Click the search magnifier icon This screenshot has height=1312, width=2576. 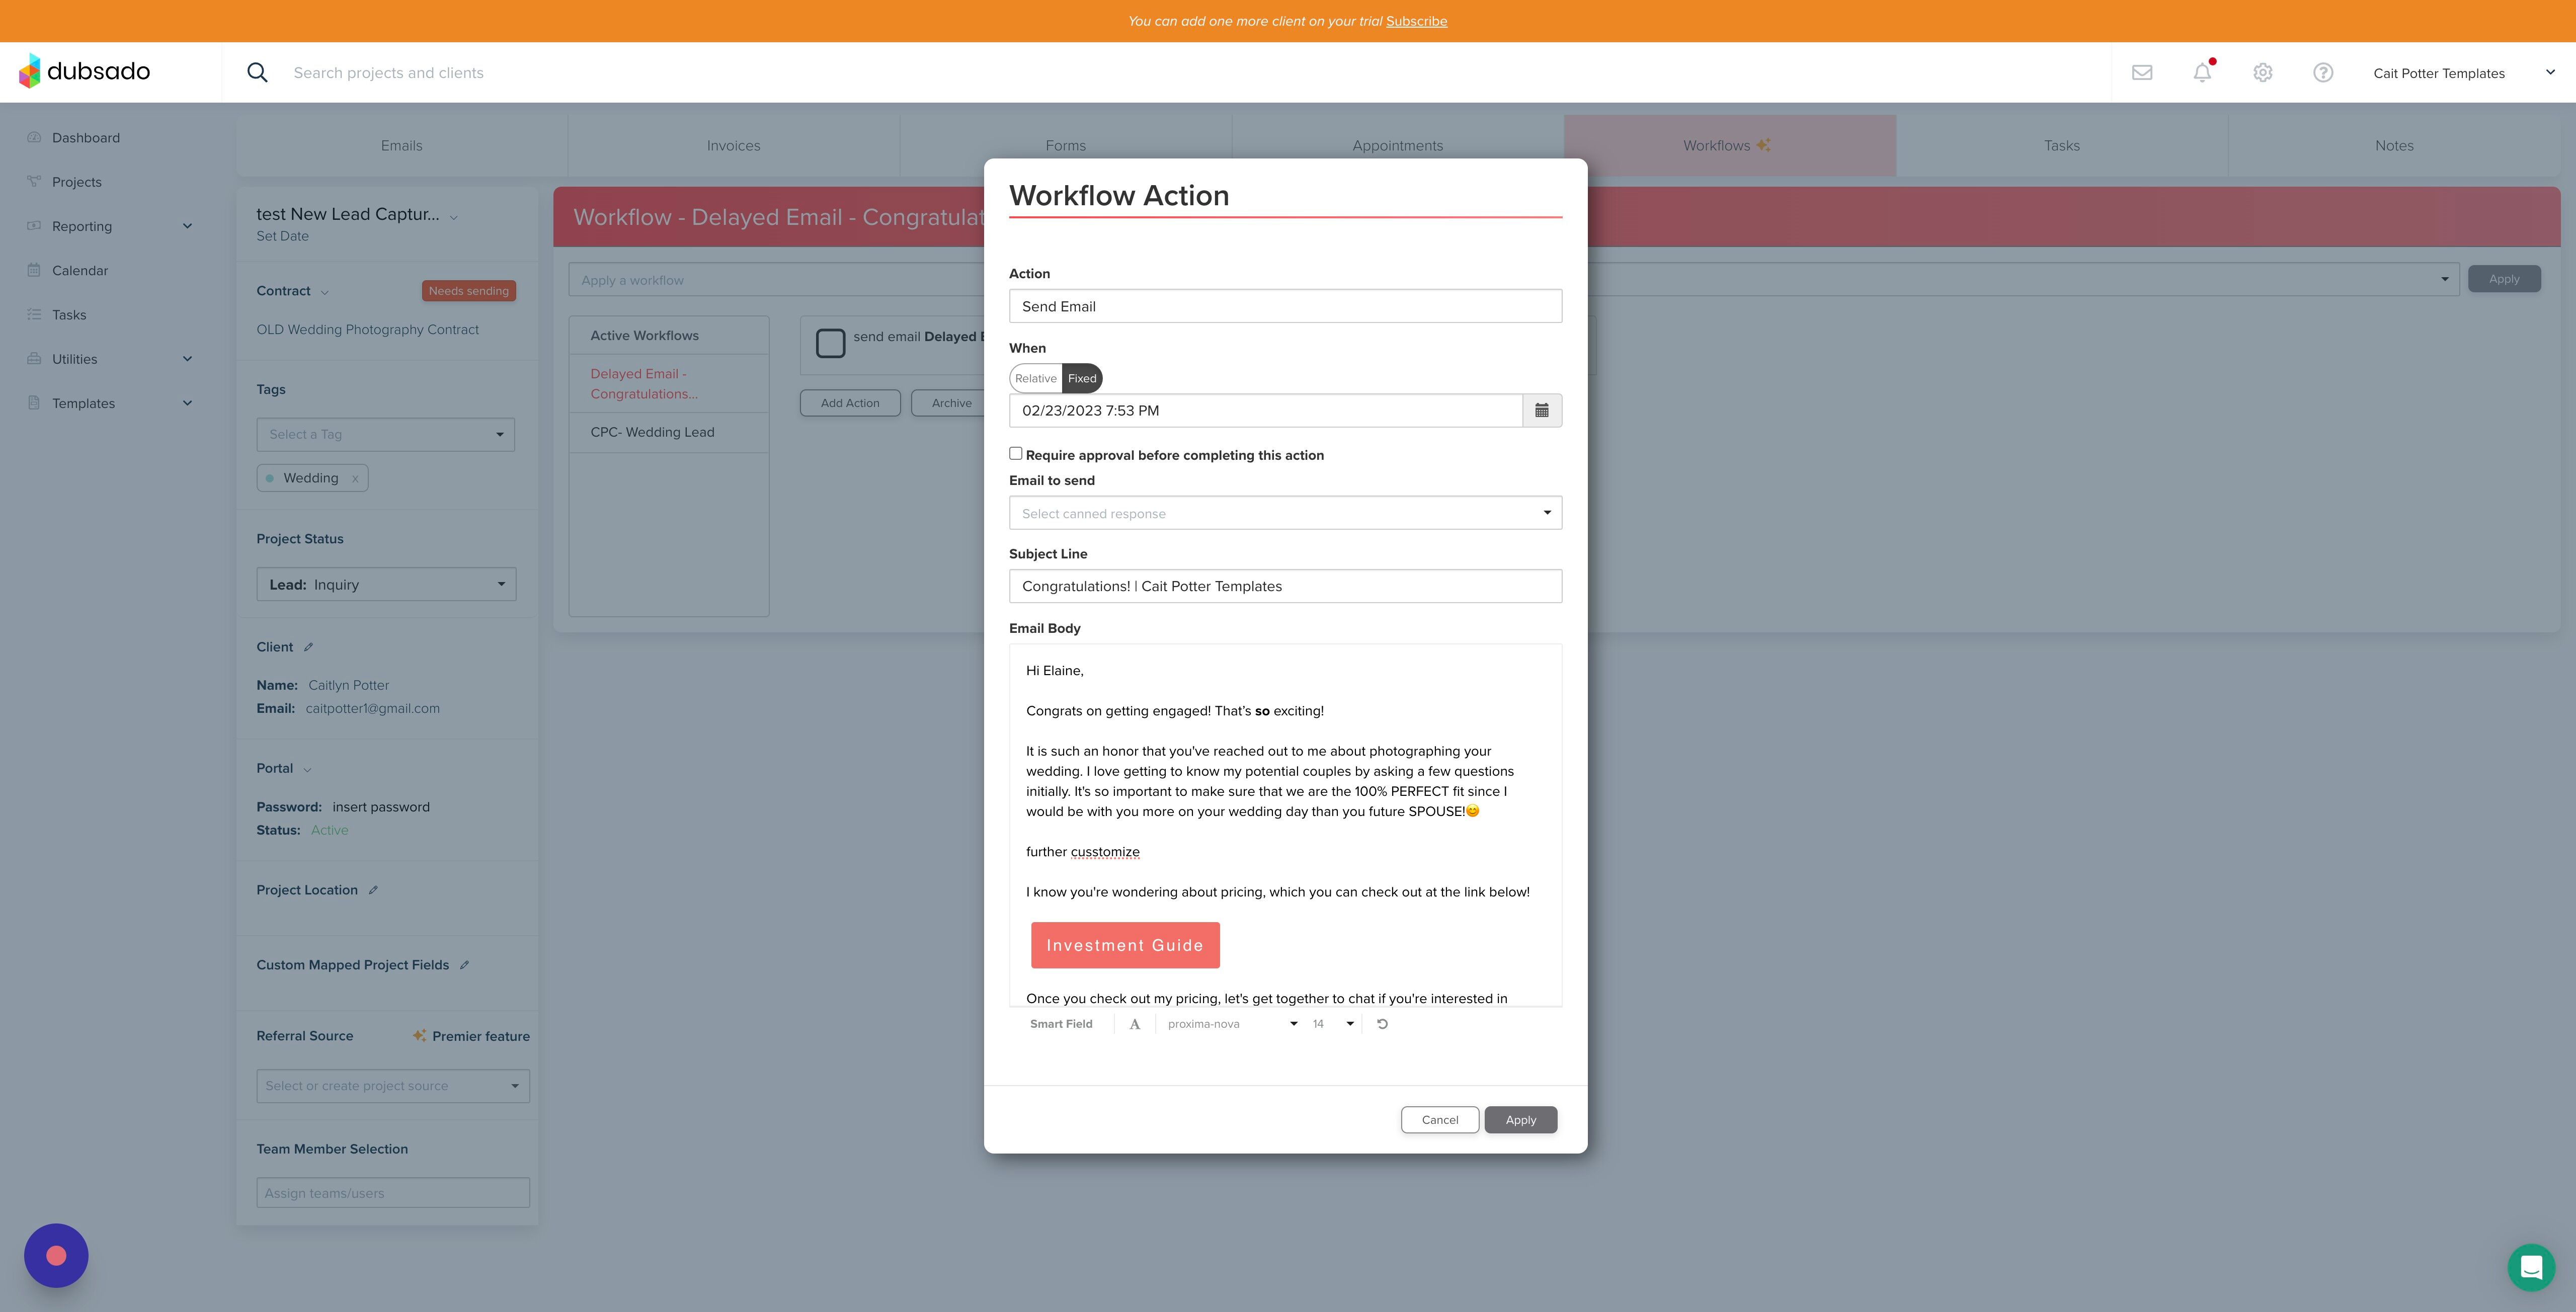(257, 73)
